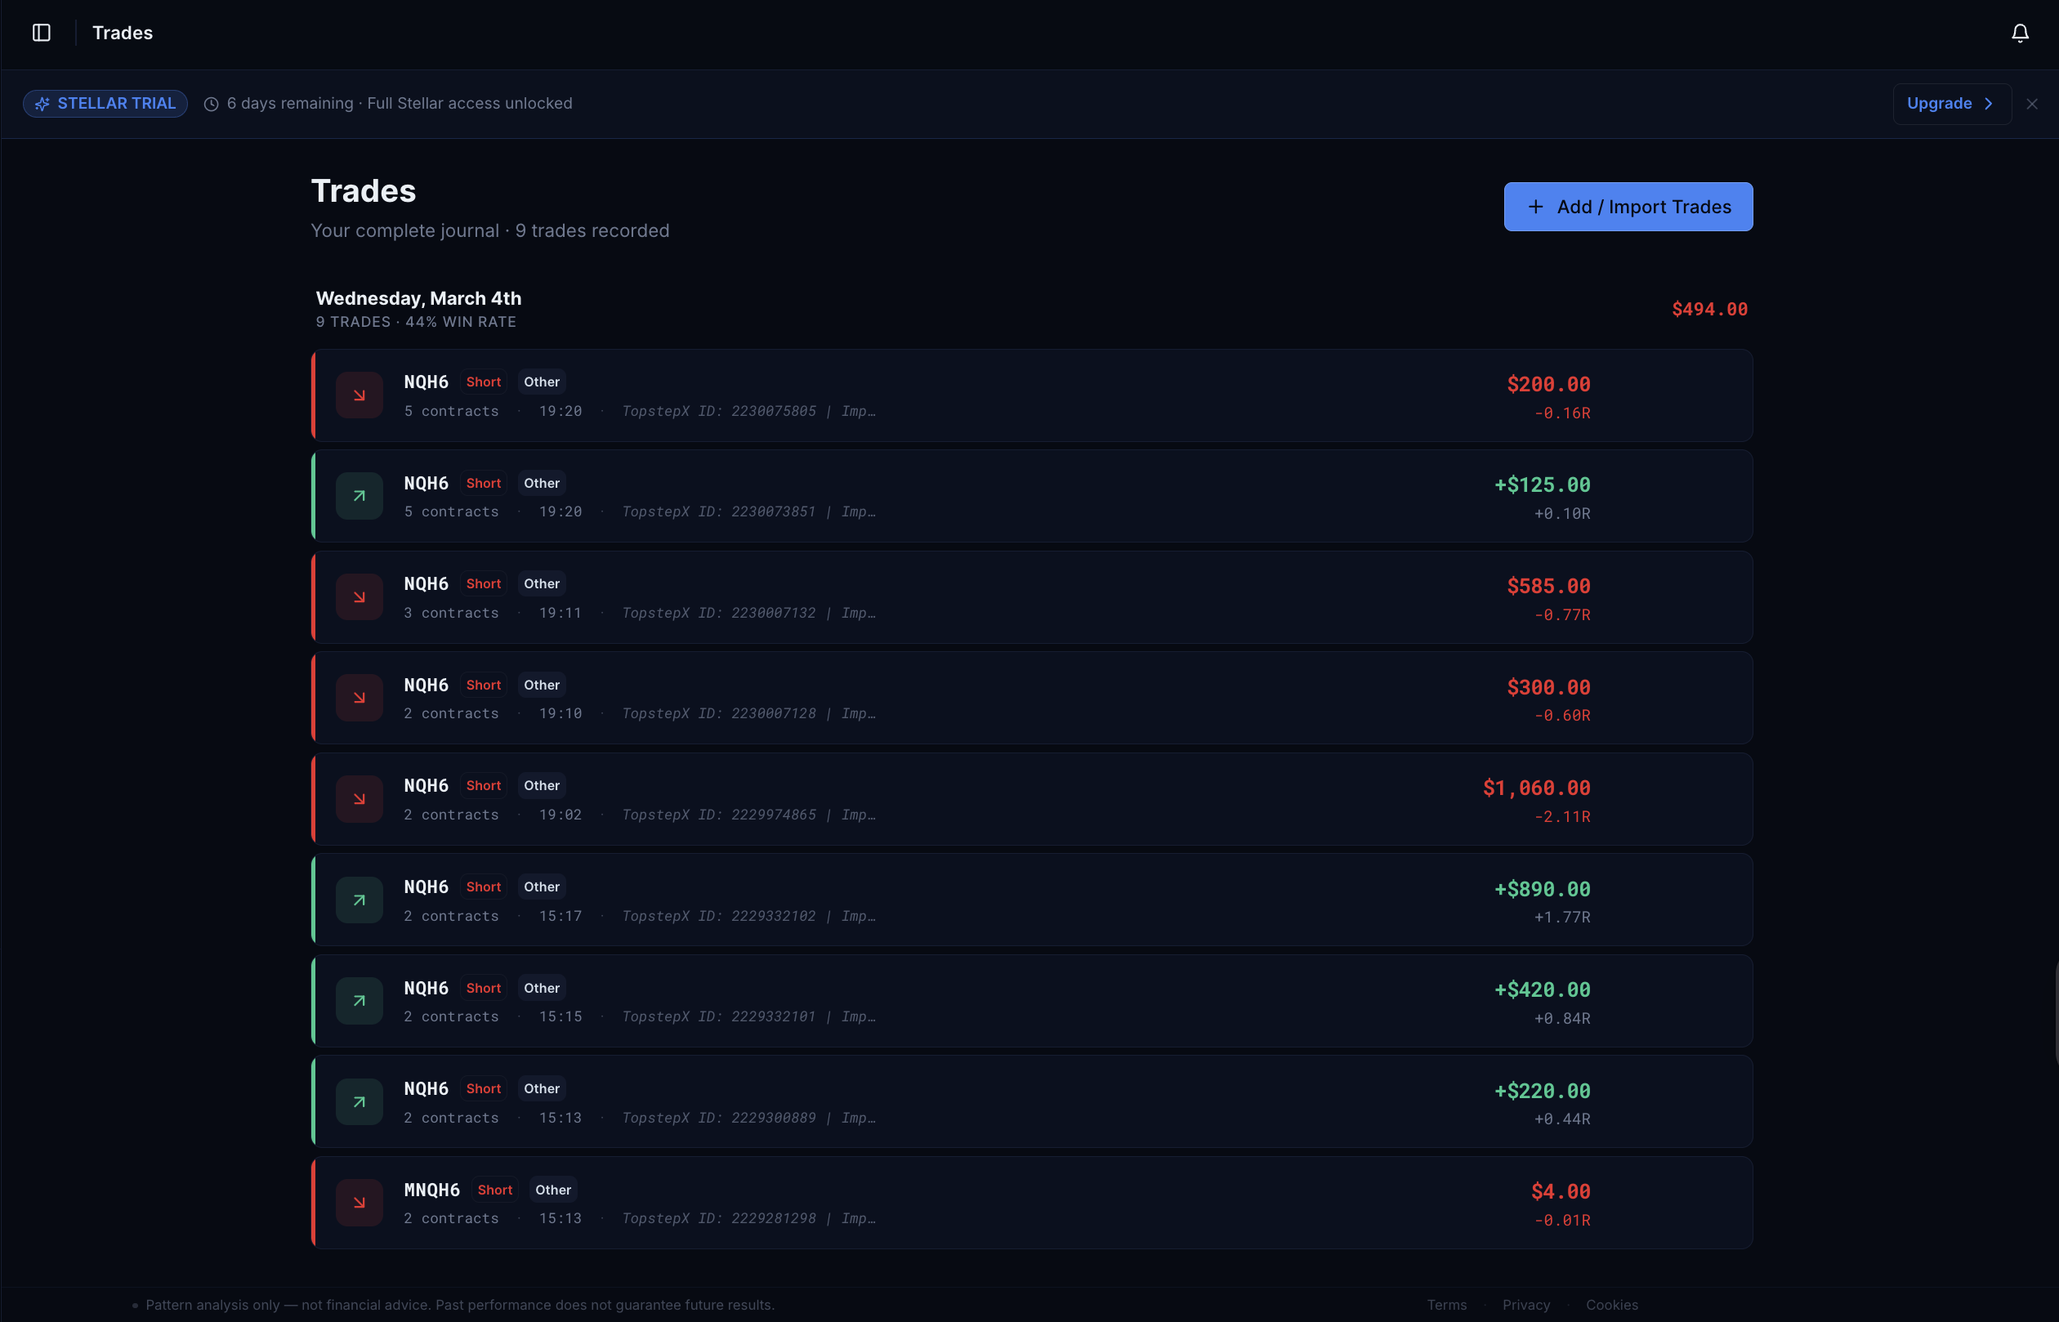This screenshot has height=1322, width=2059.
Task: Click the clock icon beside days remaining
Action: (x=211, y=104)
